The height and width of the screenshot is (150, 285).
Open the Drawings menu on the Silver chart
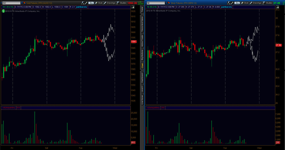(x=255, y=3)
